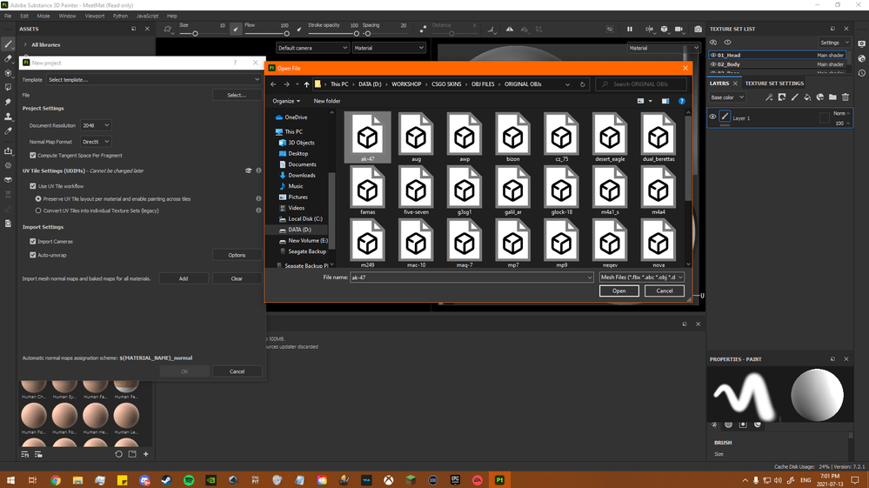Open Settings dropdown in Texture Set List
The height and width of the screenshot is (488, 869).
pyautogui.click(x=834, y=43)
